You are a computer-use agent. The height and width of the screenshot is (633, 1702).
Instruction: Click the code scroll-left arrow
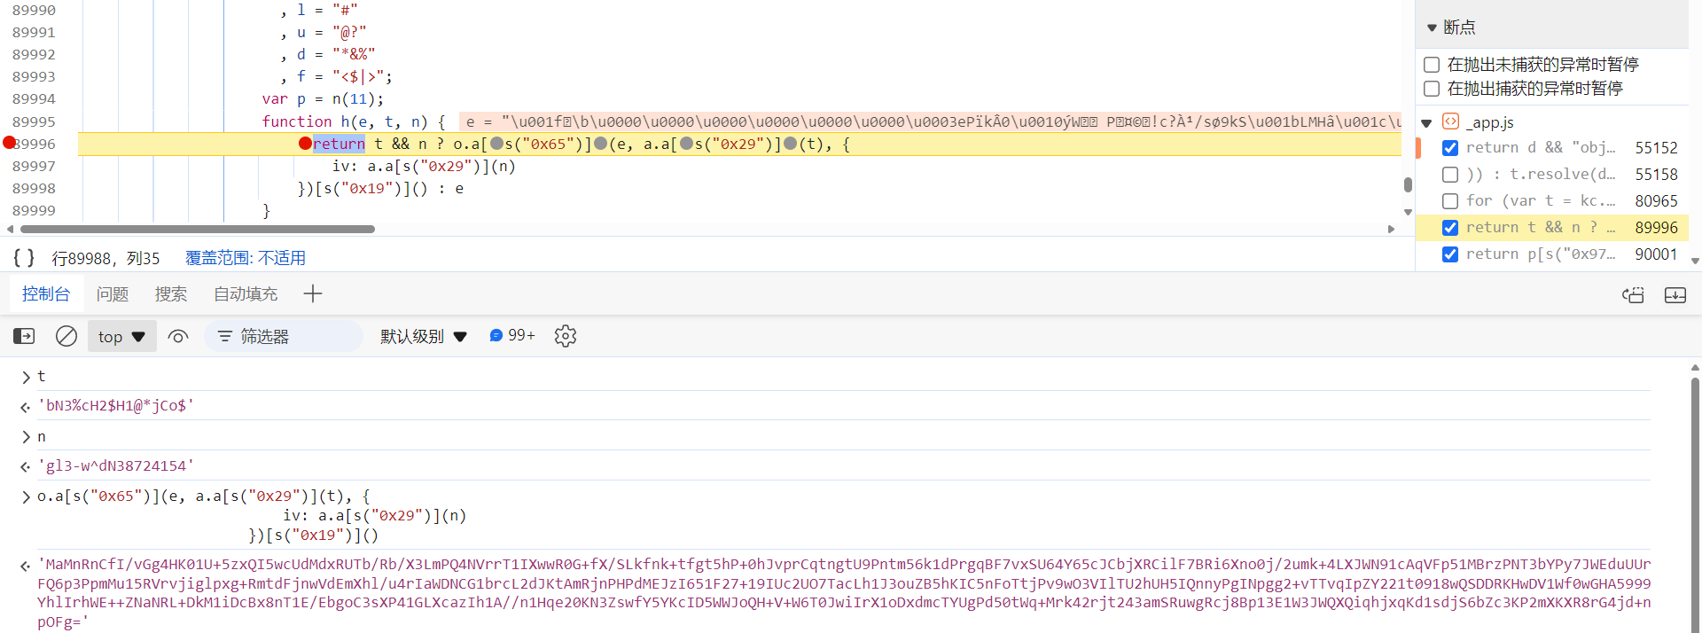click(x=10, y=229)
